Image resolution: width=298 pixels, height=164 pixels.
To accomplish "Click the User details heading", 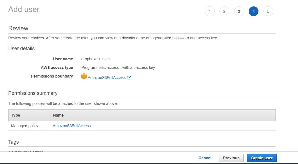I will 21,48.
